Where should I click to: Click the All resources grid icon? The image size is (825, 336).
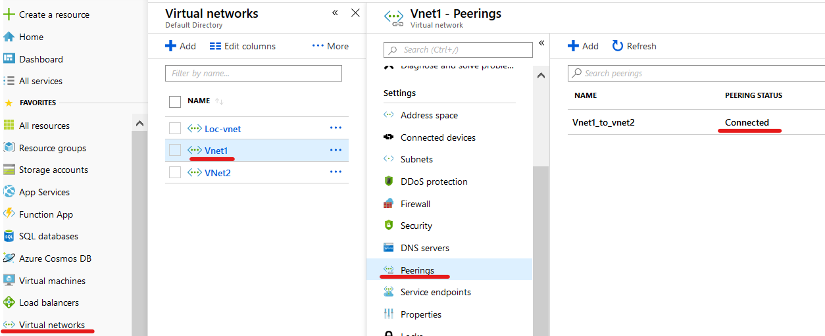coord(9,126)
